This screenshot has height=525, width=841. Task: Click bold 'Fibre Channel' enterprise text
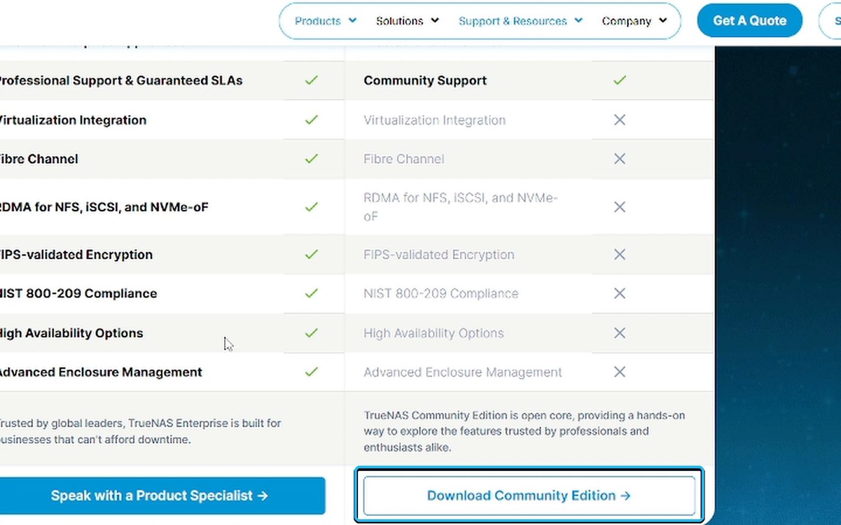pos(39,159)
